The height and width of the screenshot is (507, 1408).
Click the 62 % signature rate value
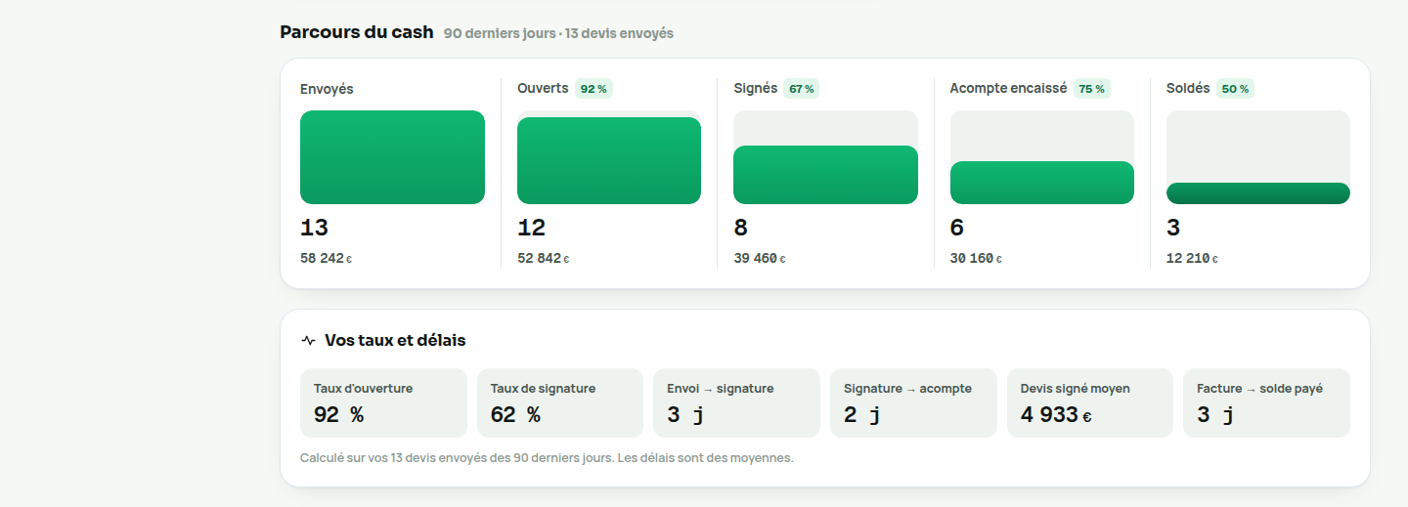click(515, 415)
